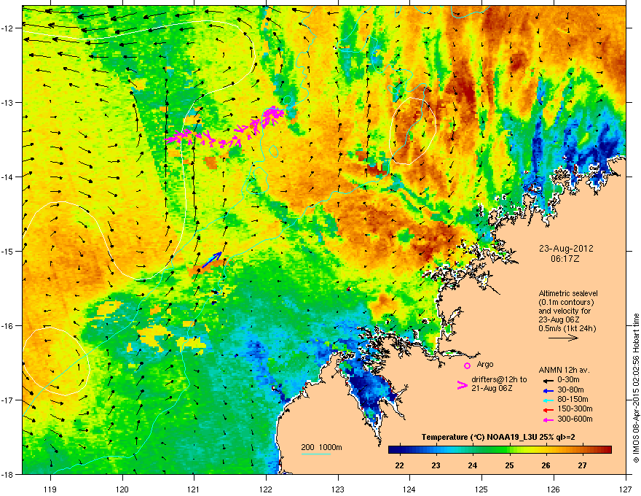Click the '200 1000m' isobath label

(x=321, y=447)
